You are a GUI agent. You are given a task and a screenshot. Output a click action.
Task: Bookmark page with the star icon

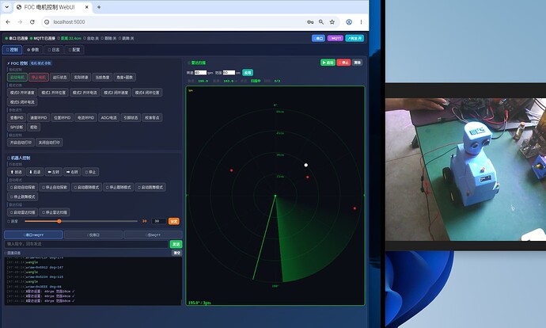332,22
